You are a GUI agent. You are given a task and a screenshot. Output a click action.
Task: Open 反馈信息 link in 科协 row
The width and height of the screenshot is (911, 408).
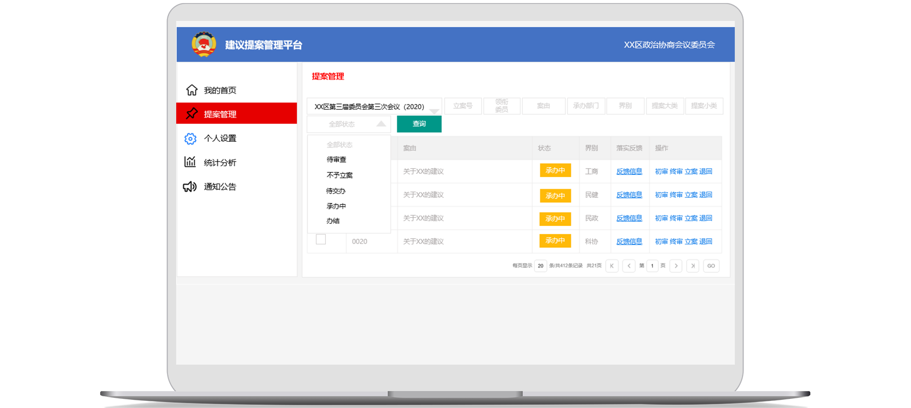629,242
